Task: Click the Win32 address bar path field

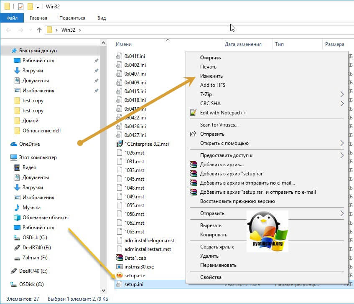Action: (69, 30)
